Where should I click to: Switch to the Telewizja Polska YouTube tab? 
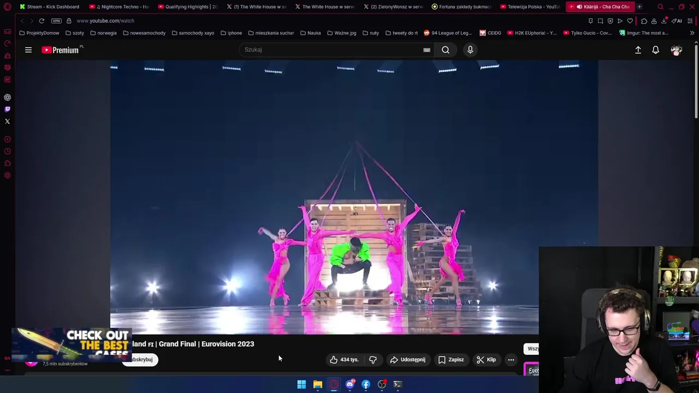point(530,7)
